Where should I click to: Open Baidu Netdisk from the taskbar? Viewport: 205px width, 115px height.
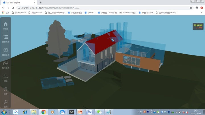point(16,112)
